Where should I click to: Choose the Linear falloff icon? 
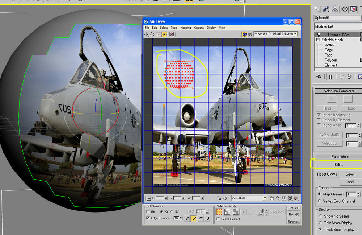click(x=194, y=219)
